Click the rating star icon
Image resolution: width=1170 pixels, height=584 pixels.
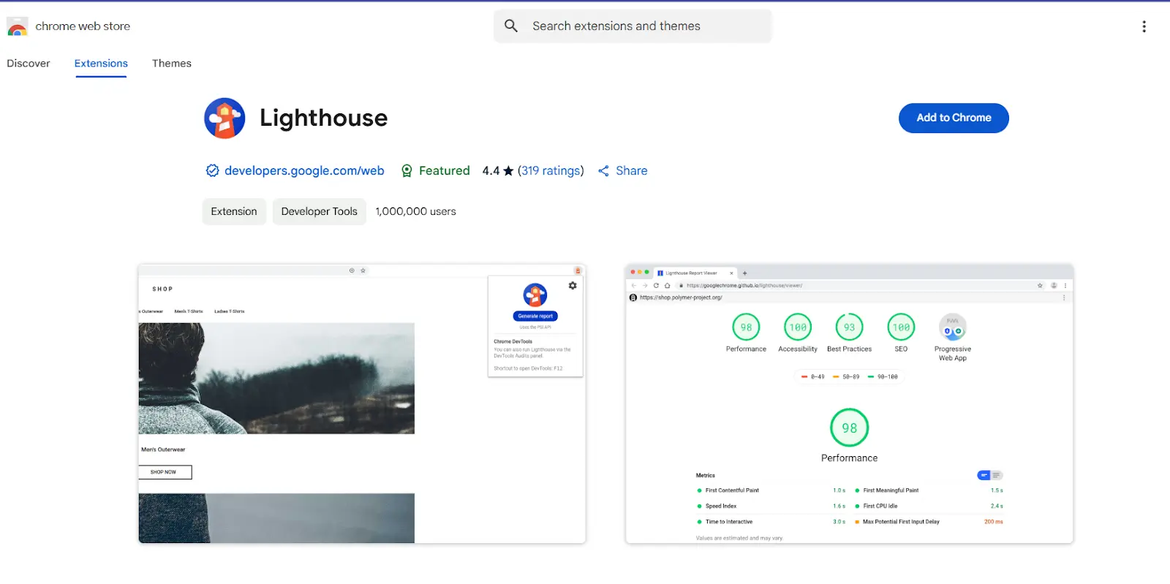[508, 170]
